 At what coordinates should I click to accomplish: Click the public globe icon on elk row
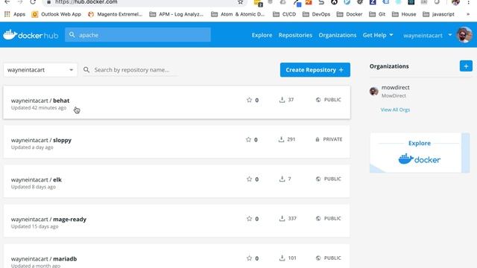click(318, 179)
